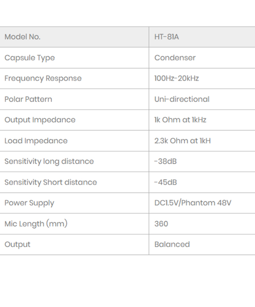The height and width of the screenshot is (307, 255).
Task: Select the -45dB sensitivity value
Action: coord(166,182)
